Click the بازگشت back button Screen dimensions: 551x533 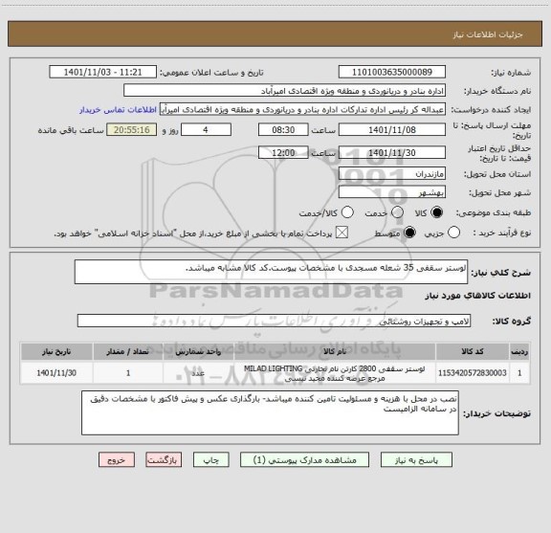click(164, 460)
